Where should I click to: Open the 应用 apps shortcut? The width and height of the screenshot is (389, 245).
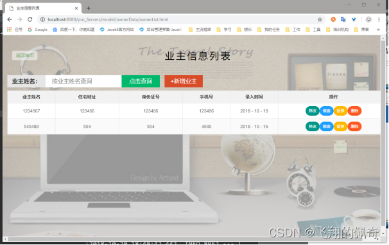pos(15,30)
